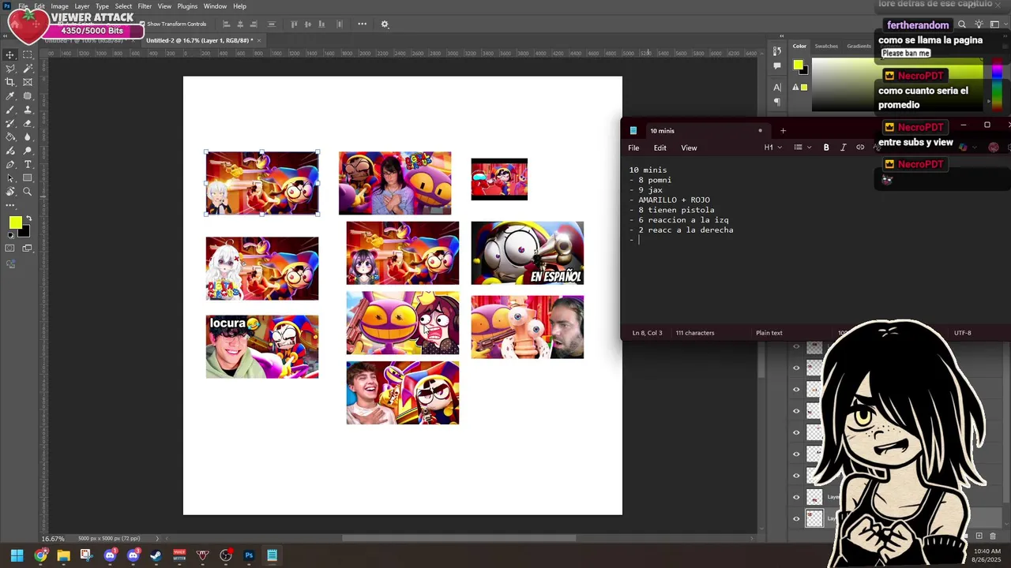Screen dimensions: 1011x568
Task: Click the hue slider in Color panel
Action: coord(998,85)
